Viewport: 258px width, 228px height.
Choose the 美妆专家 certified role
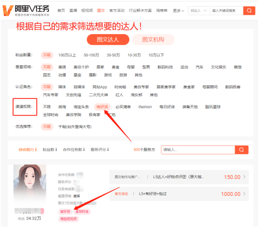point(141,87)
